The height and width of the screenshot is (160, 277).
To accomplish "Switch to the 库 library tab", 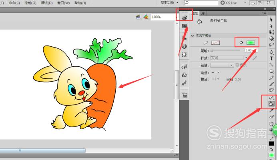I will (203, 13).
